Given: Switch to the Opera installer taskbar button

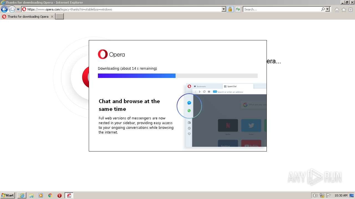Looking at the screenshot, I should click(x=69, y=195).
